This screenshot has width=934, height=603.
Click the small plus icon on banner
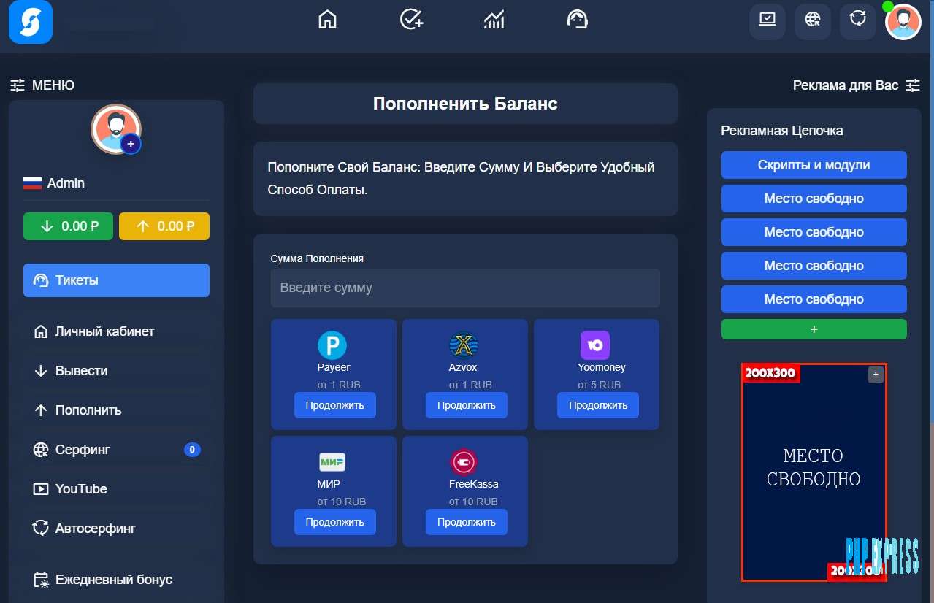pos(876,375)
